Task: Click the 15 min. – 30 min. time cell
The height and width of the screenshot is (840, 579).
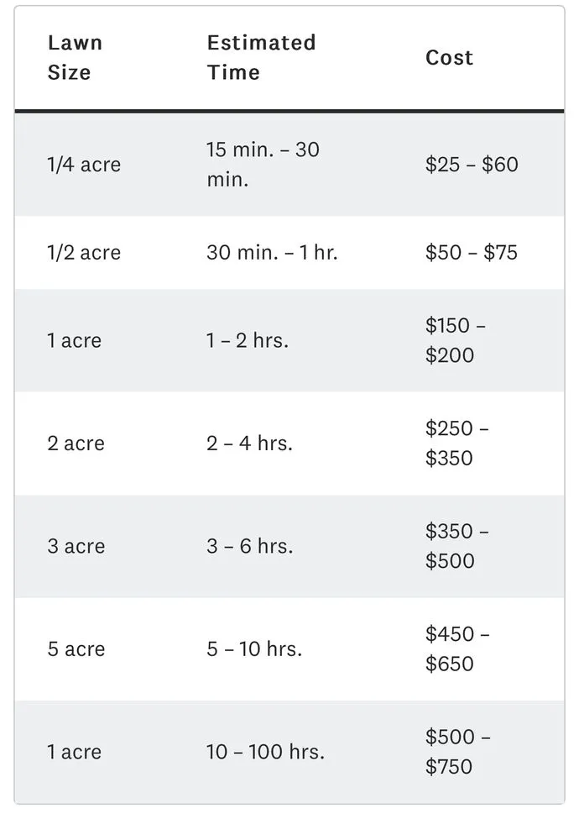Action: point(263,165)
